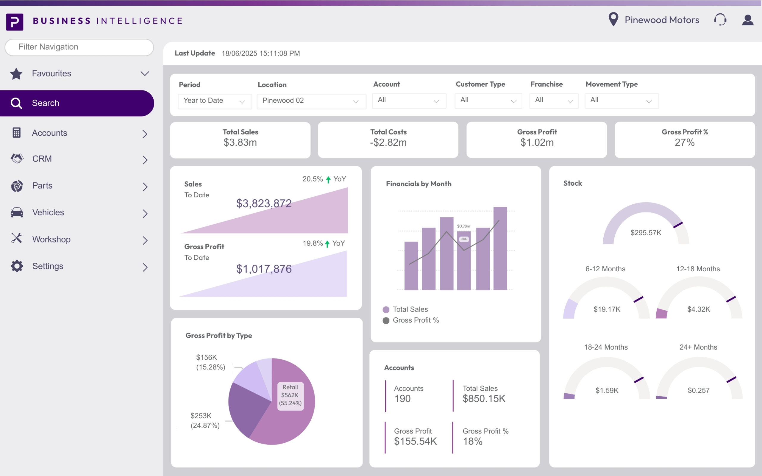Click the Workshop tools icon
This screenshot has height=476, width=762.
coord(17,239)
